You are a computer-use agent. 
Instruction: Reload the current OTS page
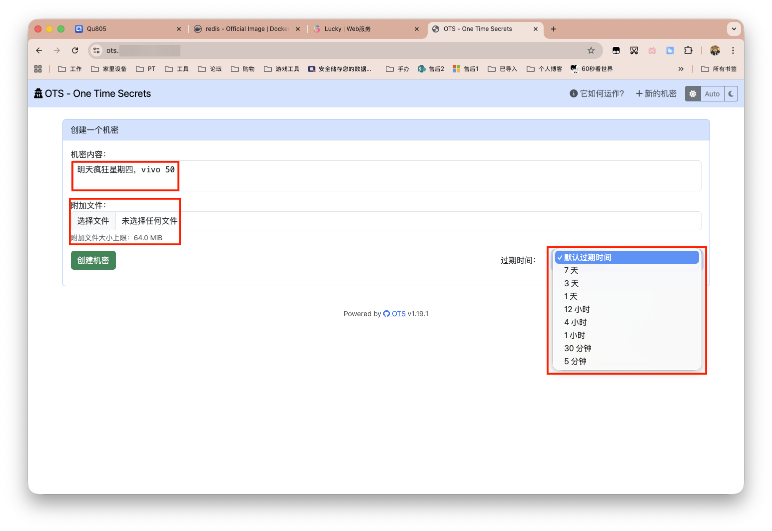[75, 50]
